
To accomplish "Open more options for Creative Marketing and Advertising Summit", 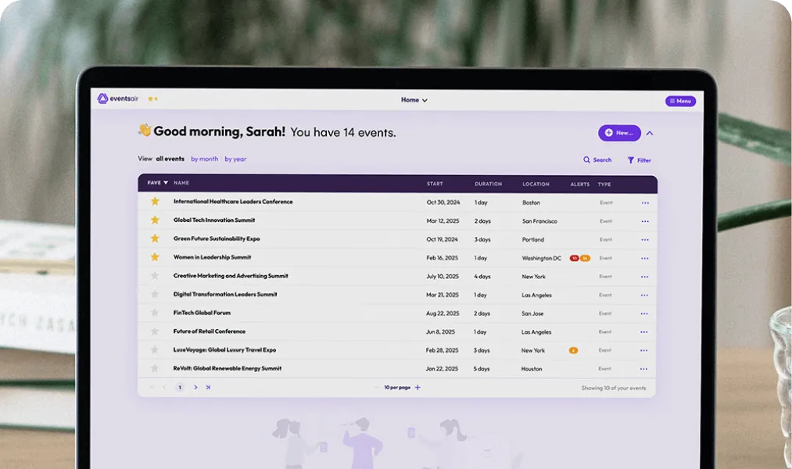I will coord(644,277).
